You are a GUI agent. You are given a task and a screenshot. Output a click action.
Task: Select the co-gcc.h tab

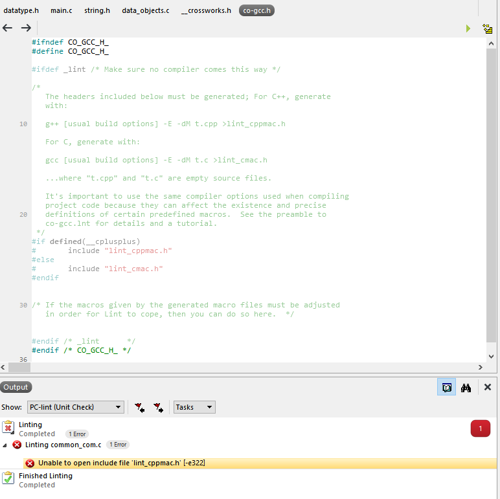coord(256,10)
